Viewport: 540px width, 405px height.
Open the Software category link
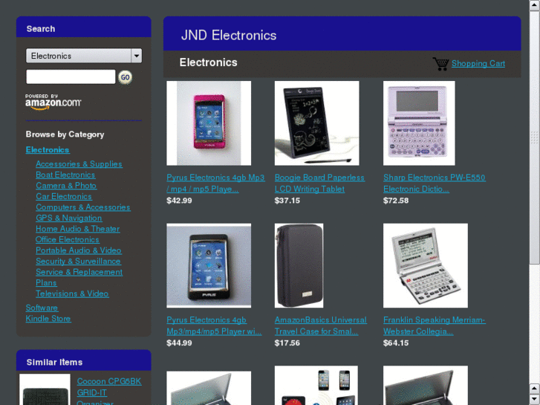(x=42, y=308)
